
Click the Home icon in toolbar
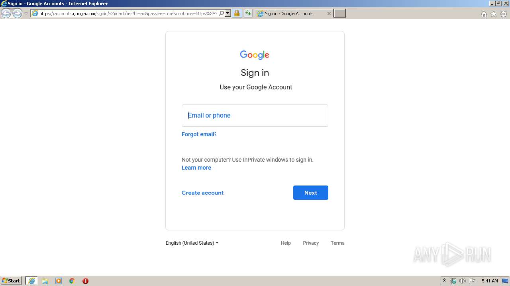(484, 14)
